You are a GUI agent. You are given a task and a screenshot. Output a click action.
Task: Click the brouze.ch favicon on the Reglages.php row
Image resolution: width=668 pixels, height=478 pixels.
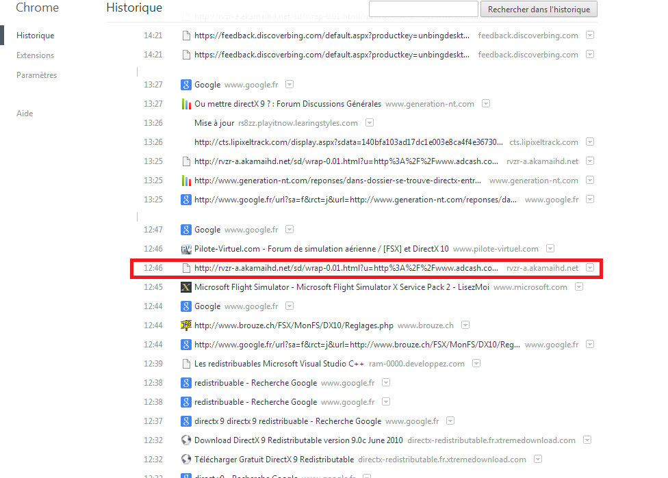coord(185,326)
